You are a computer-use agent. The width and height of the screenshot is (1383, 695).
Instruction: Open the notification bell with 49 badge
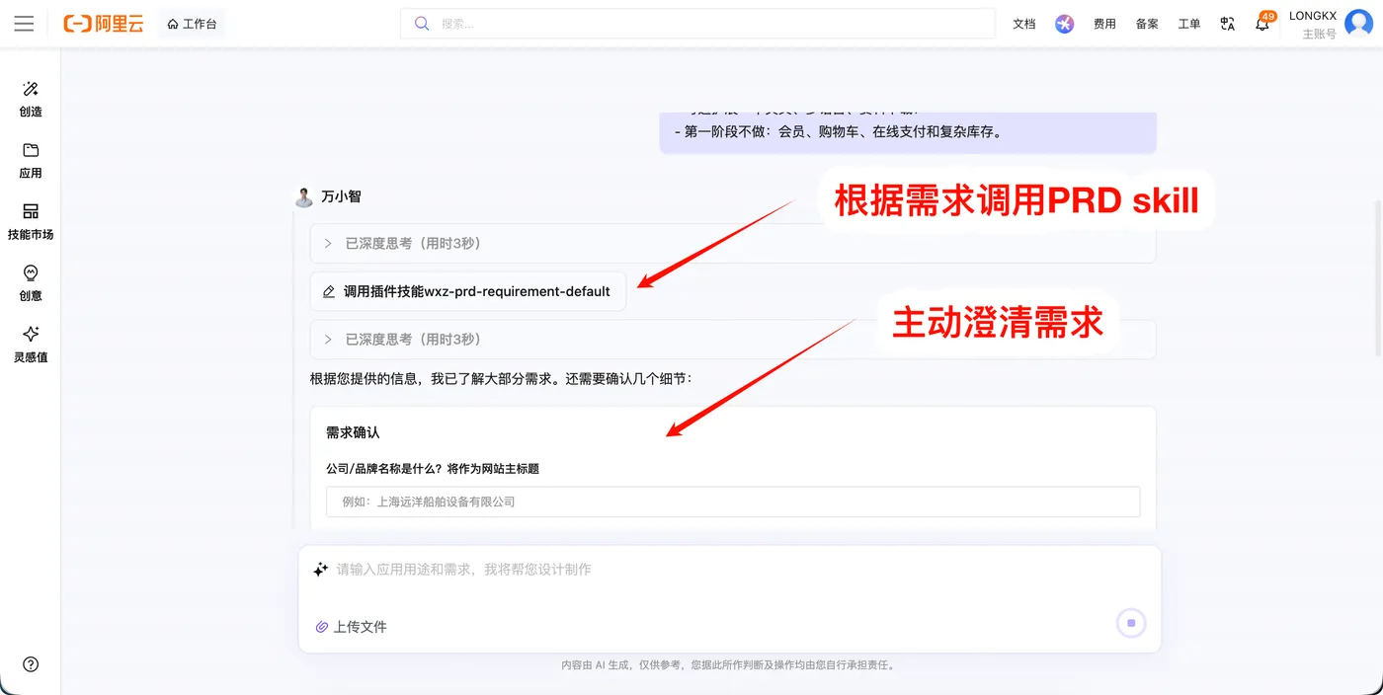1262,23
